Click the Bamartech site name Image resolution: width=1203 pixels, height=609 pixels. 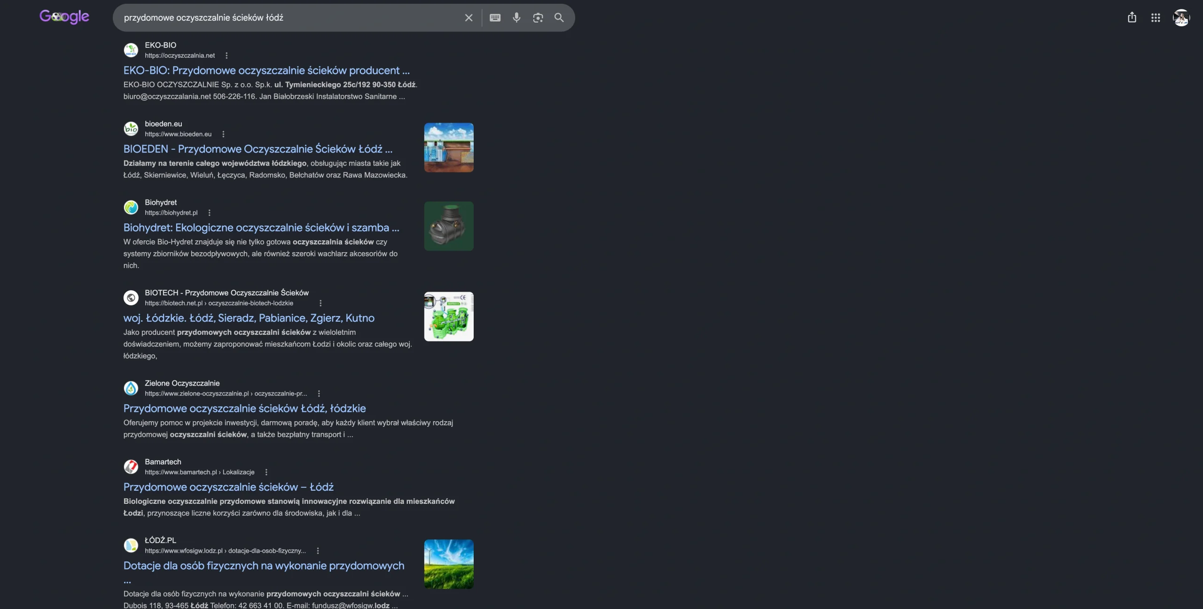point(163,462)
